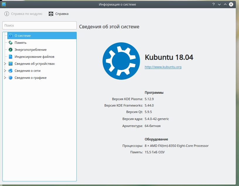Click the О системе info icon in sidebar

[x=10, y=36]
